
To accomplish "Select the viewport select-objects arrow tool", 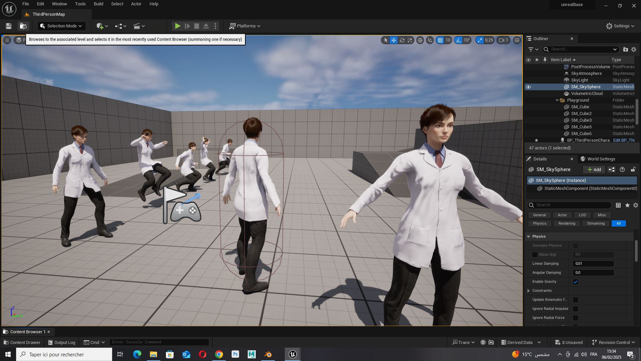I will pyautogui.click(x=386, y=40).
